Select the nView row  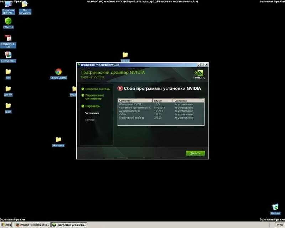(161, 114)
